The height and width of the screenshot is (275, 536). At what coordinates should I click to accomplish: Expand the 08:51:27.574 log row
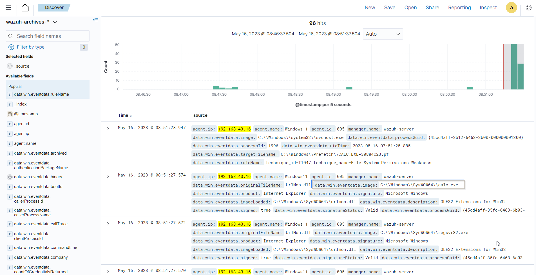(x=108, y=177)
